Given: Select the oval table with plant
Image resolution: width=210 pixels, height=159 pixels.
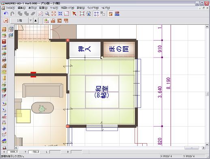Looking at the screenshot, I should pyautogui.click(x=43, y=108).
